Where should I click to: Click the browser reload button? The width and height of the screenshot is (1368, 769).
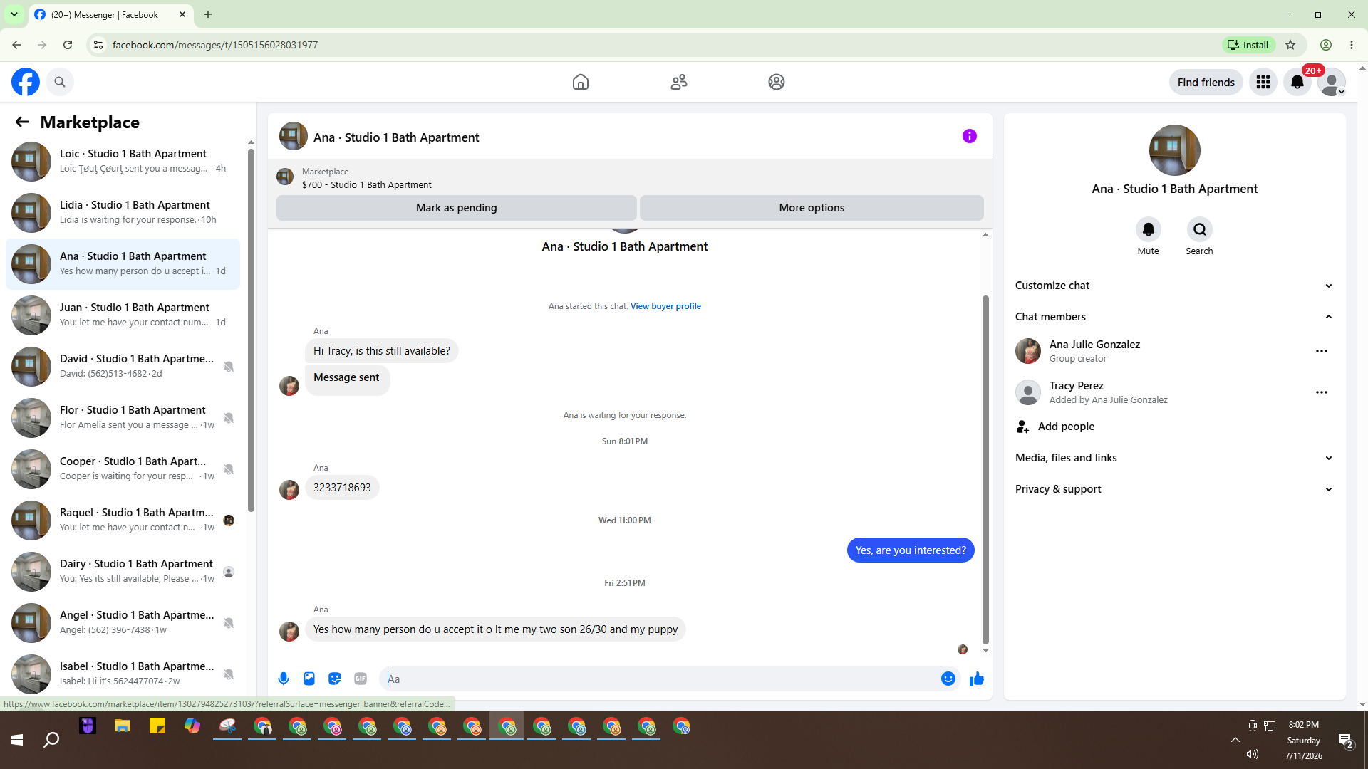[x=68, y=45]
